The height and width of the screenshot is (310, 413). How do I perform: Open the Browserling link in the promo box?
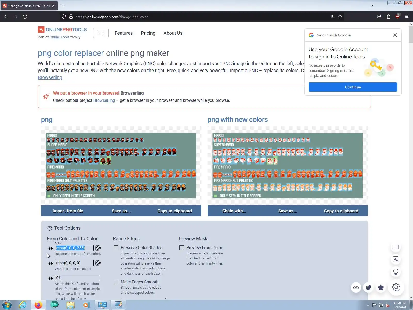point(104,100)
